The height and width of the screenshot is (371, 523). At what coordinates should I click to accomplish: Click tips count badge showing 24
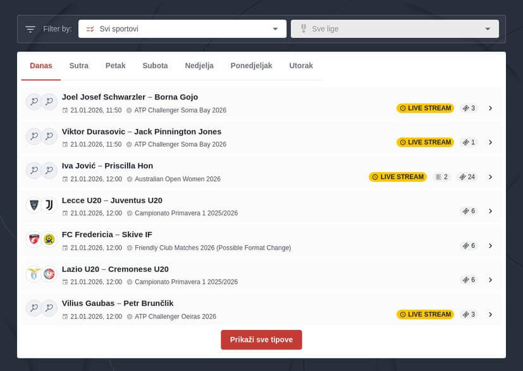coord(467,177)
